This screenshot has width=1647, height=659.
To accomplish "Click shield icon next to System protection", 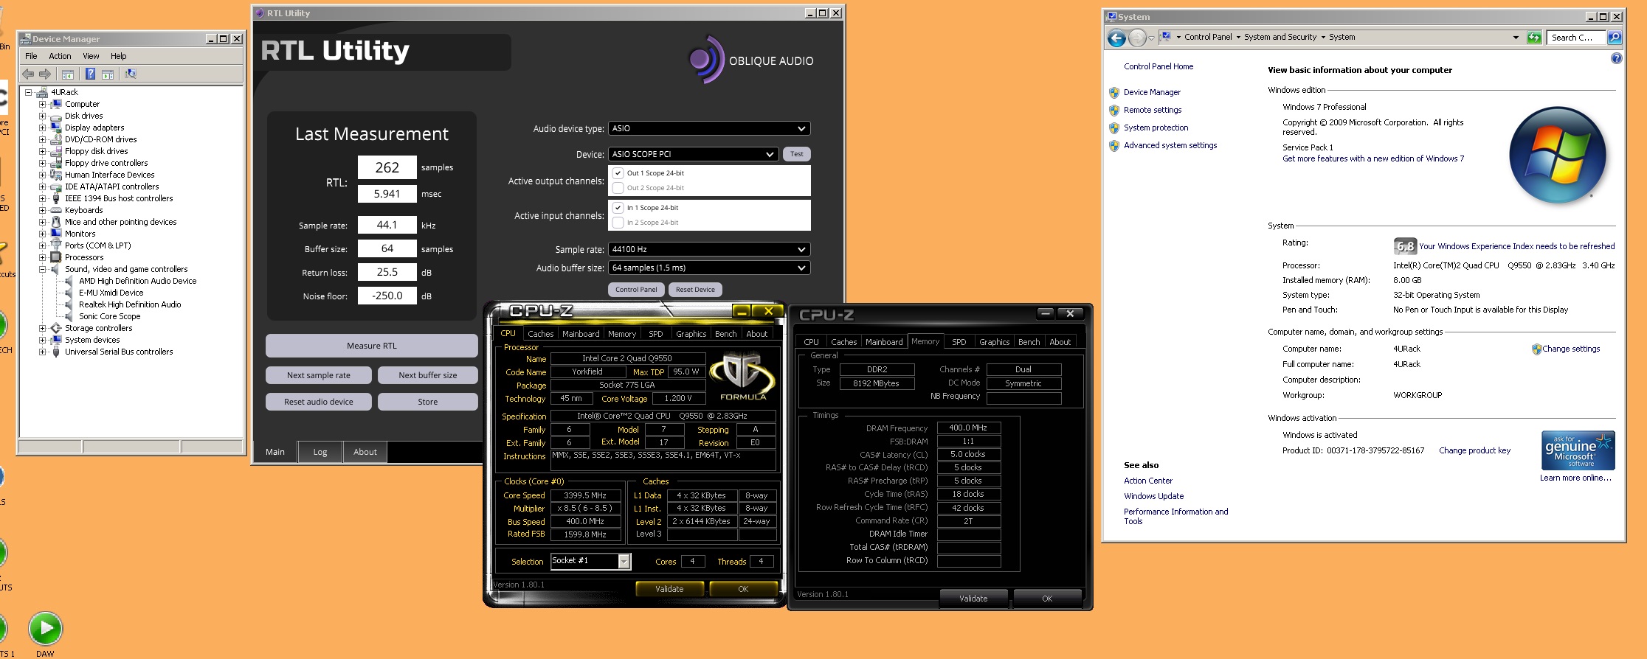I will tap(1114, 128).
